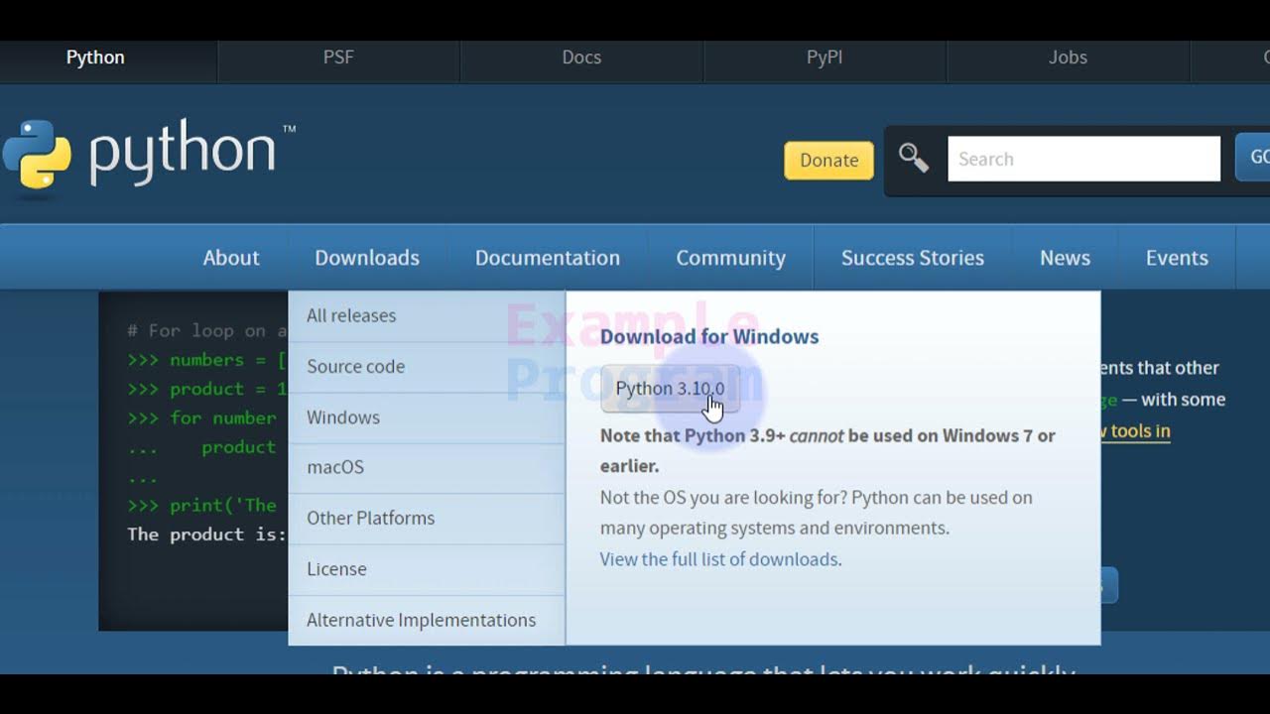Click the magnifying glass search icon
The width and height of the screenshot is (1270, 714).
click(913, 159)
